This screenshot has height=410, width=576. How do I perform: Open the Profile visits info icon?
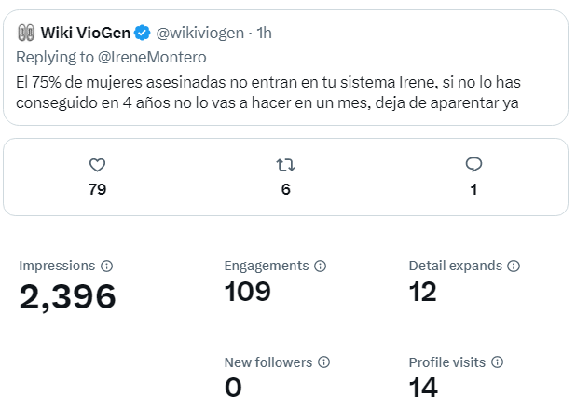coord(498,362)
